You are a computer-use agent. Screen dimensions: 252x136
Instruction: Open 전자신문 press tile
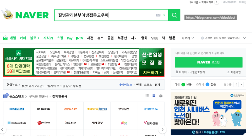pos(151,123)
